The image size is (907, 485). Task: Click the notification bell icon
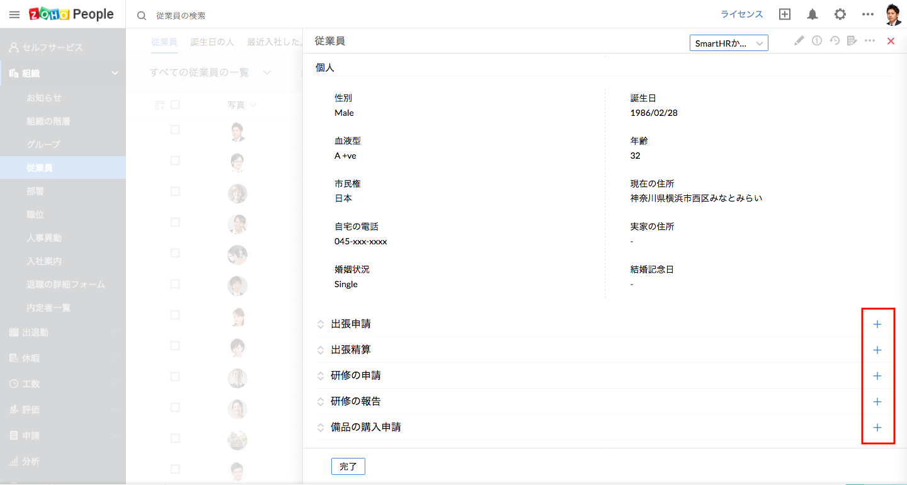point(813,14)
